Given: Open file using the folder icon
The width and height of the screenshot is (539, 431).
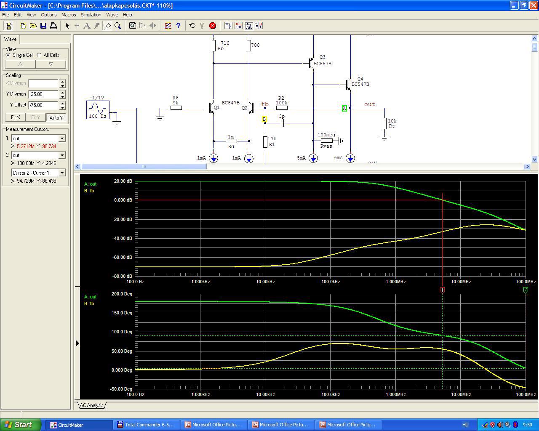Looking at the screenshot, I should [33, 26].
